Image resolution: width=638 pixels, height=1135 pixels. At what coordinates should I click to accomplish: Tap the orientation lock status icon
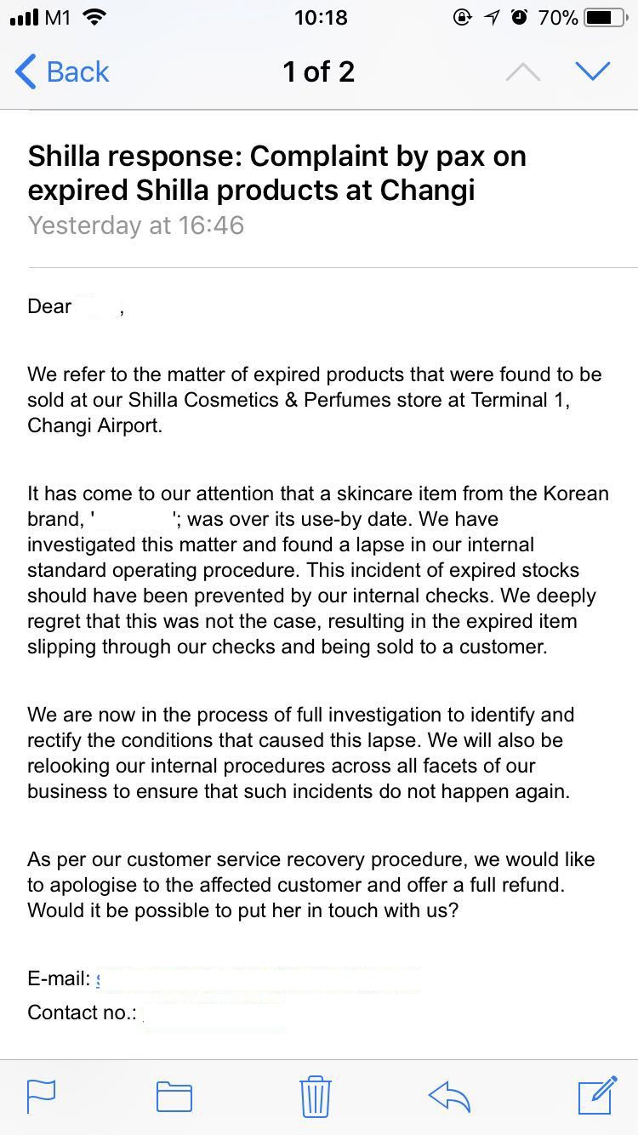pos(463,17)
